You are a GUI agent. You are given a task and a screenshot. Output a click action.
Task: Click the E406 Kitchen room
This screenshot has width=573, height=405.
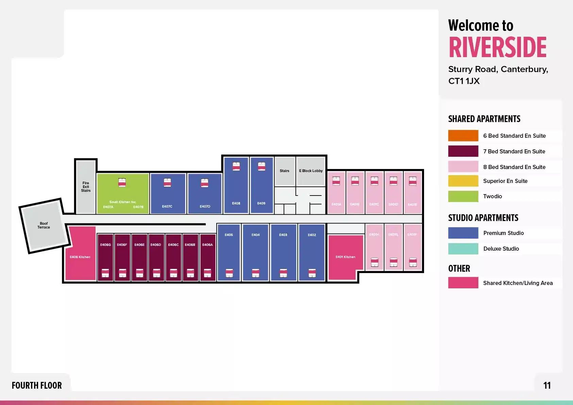(x=80, y=253)
